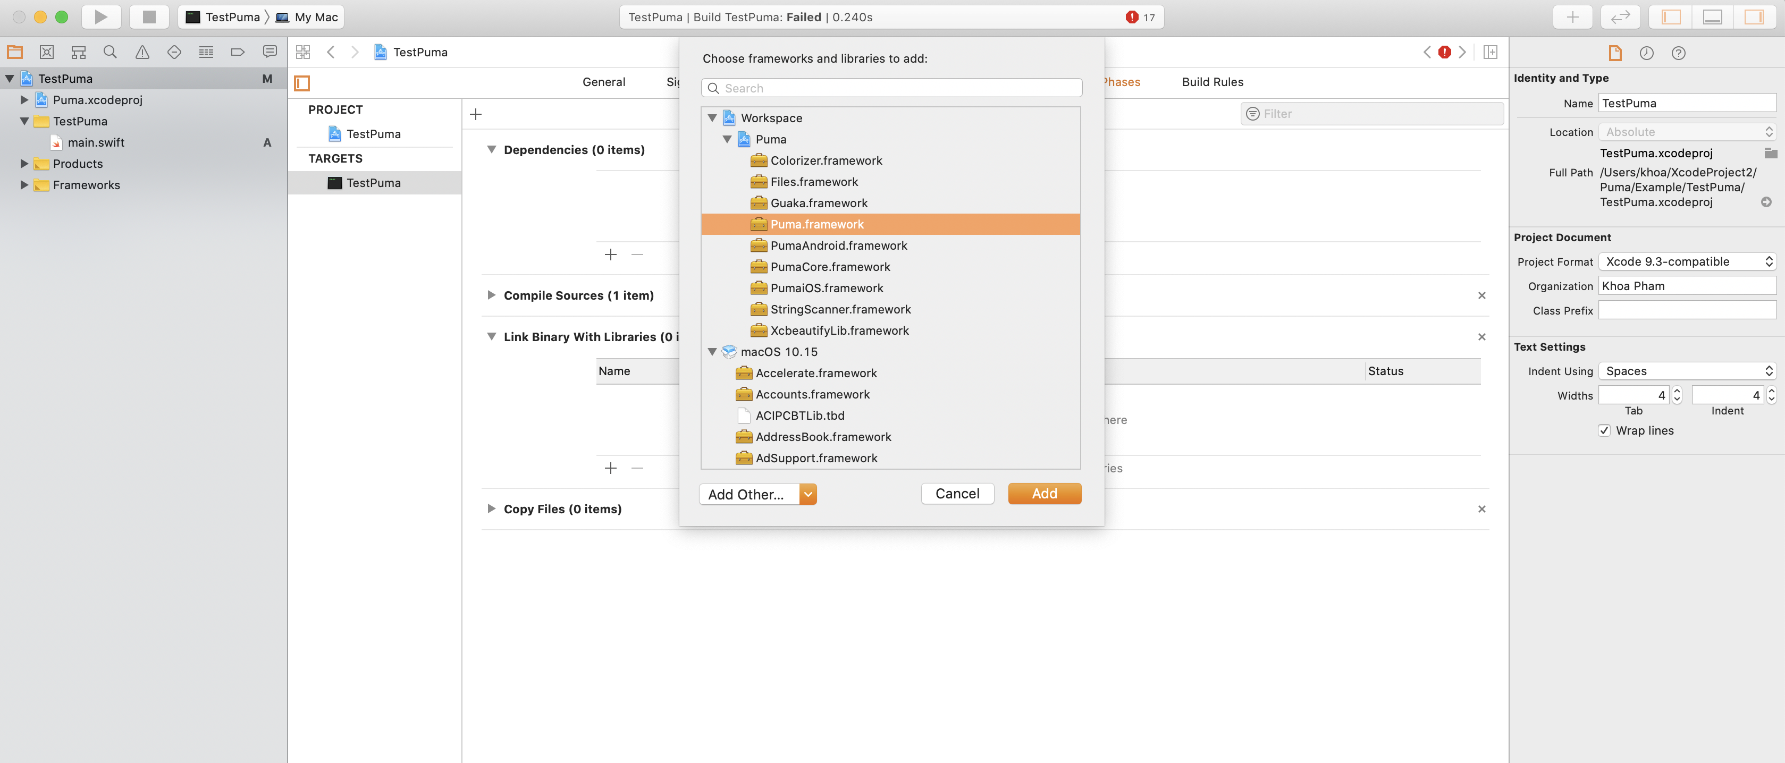Switch to the Build Rules tab
Viewport: 1785px width, 763px height.
click(x=1212, y=82)
